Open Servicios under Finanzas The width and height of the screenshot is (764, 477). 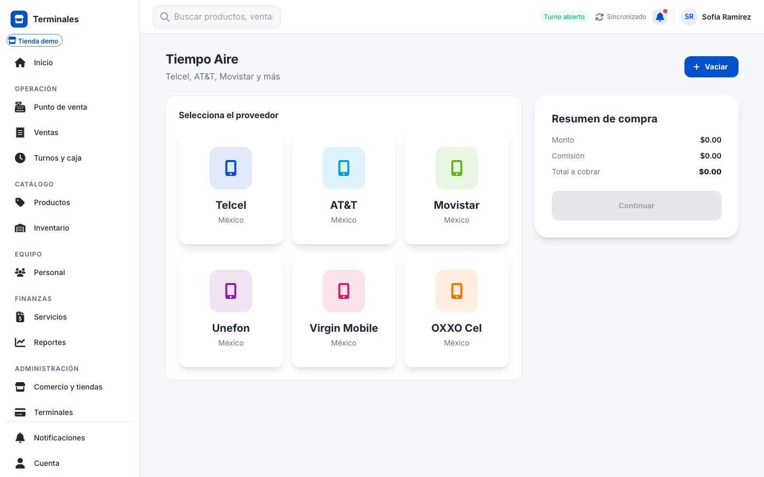coord(70,317)
